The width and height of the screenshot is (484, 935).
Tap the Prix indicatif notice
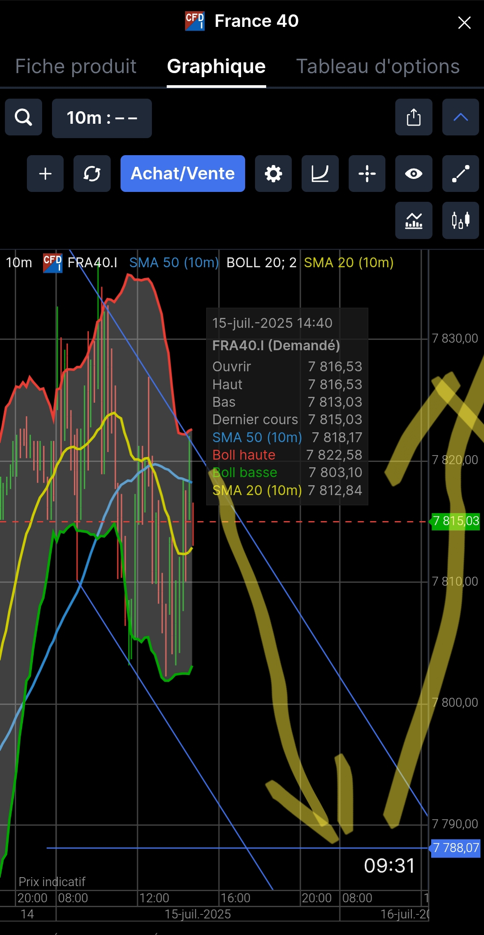click(52, 882)
